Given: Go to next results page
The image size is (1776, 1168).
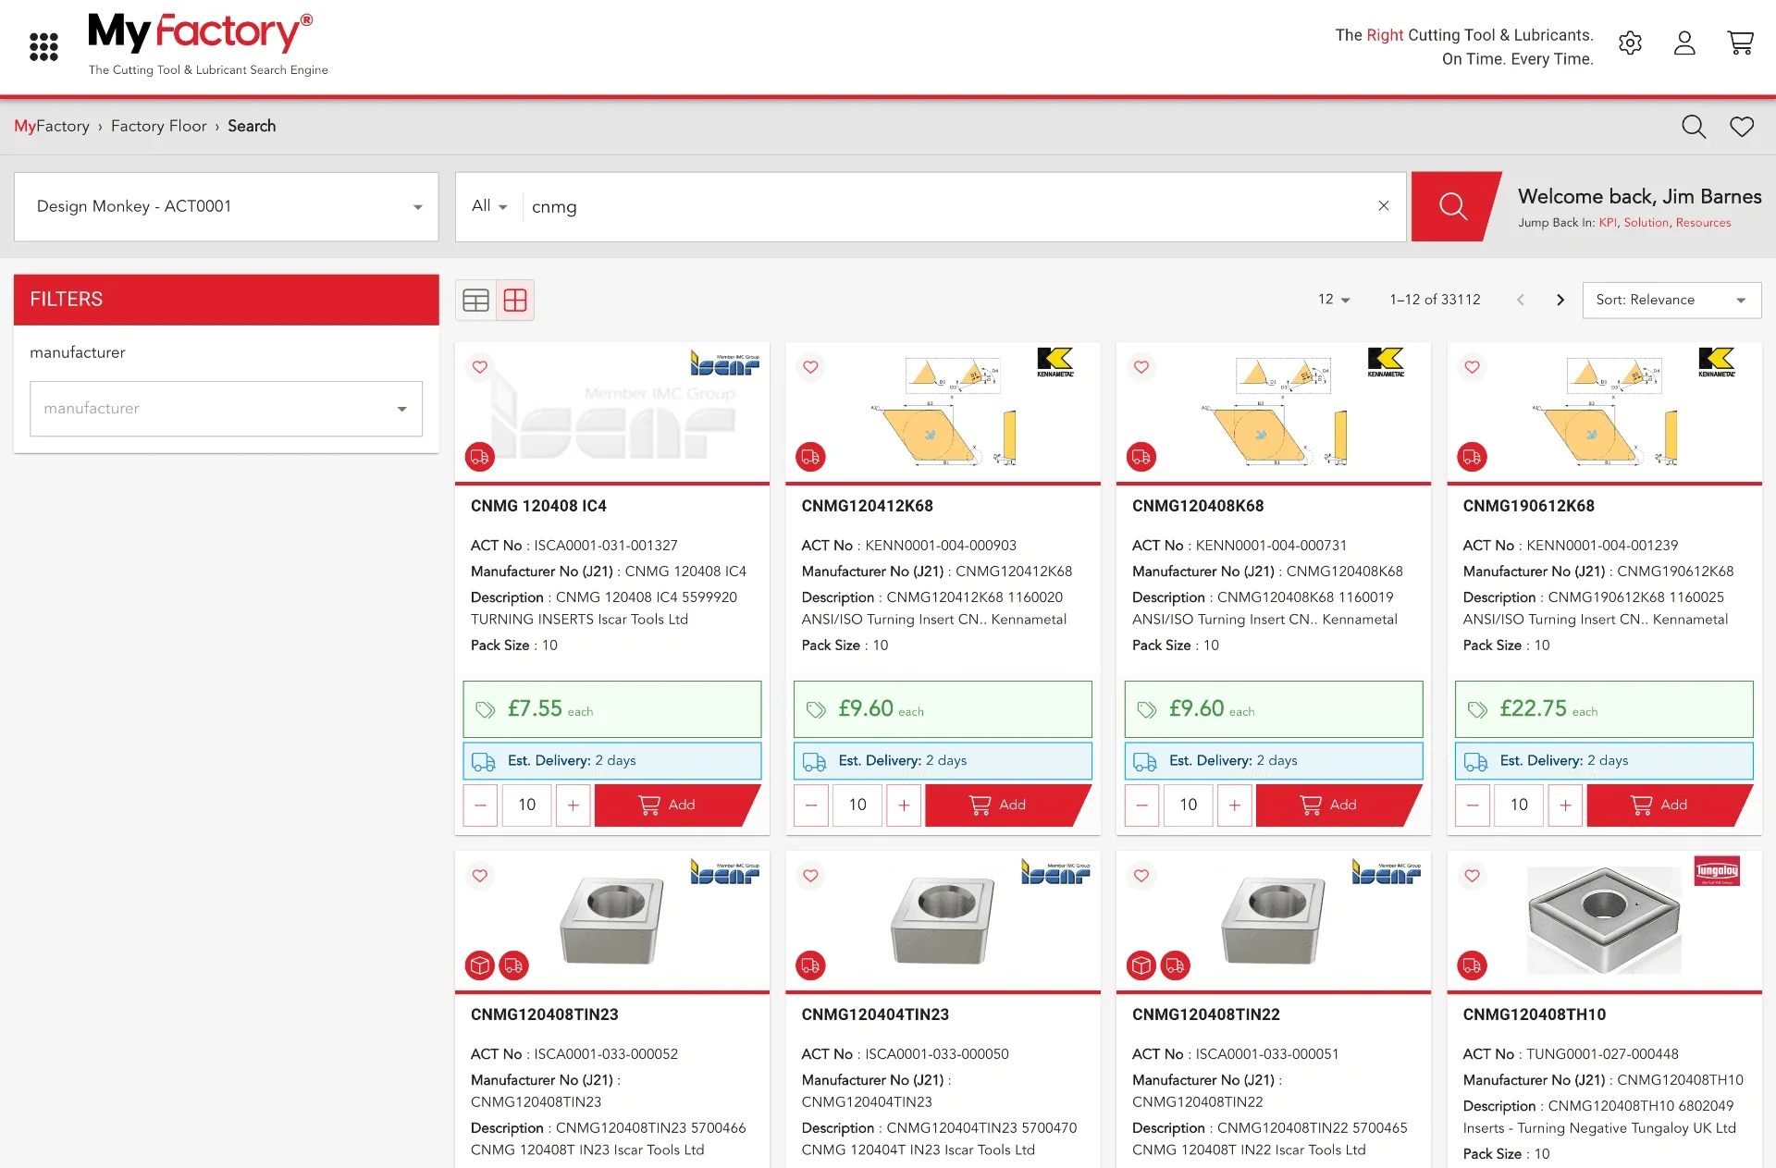Looking at the screenshot, I should (x=1560, y=300).
